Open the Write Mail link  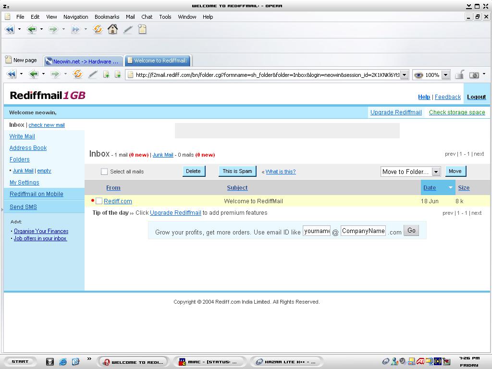point(22,136)
